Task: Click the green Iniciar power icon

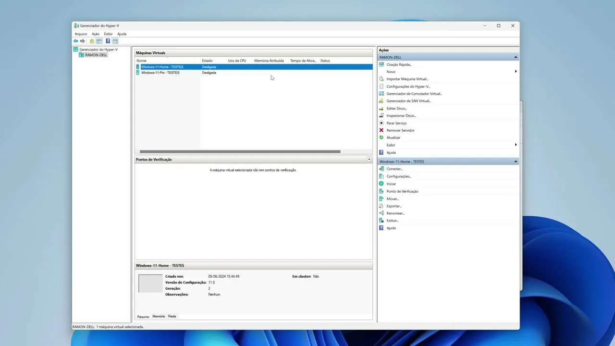Action: pos(381,184)
